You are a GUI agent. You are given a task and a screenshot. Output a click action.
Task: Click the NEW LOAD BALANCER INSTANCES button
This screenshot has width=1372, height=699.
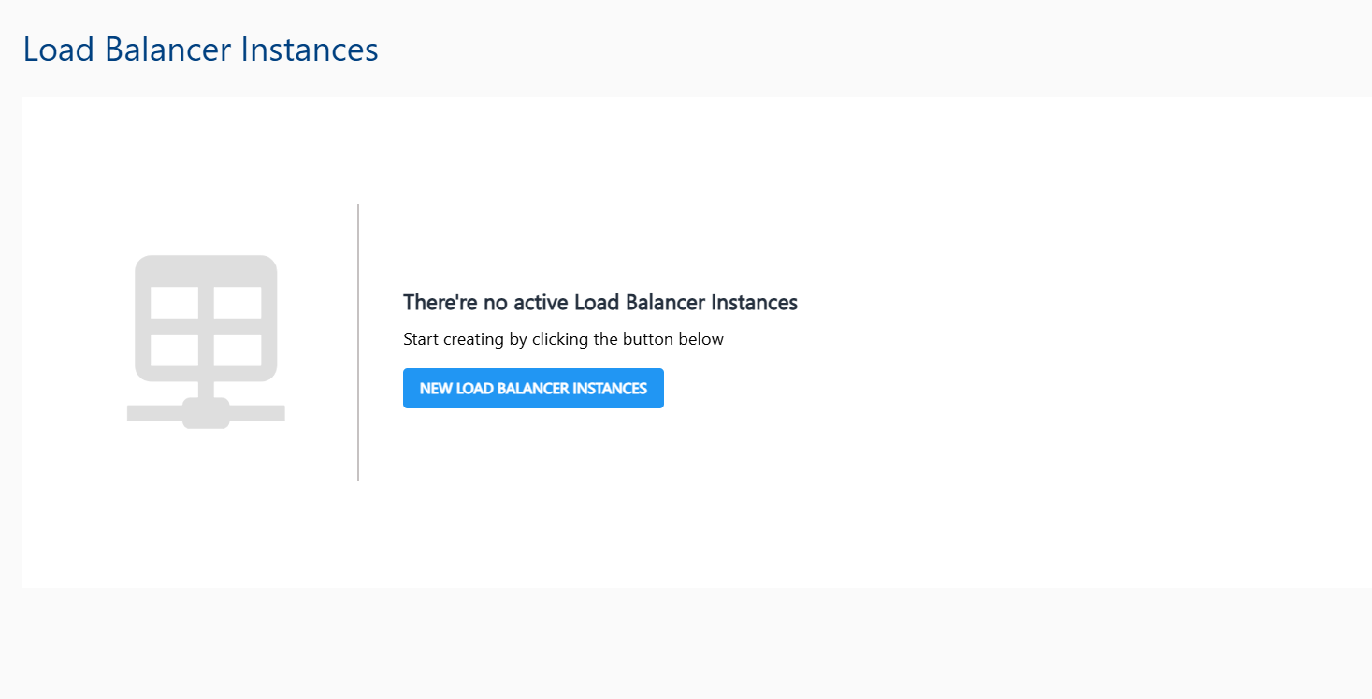(533, 388)
